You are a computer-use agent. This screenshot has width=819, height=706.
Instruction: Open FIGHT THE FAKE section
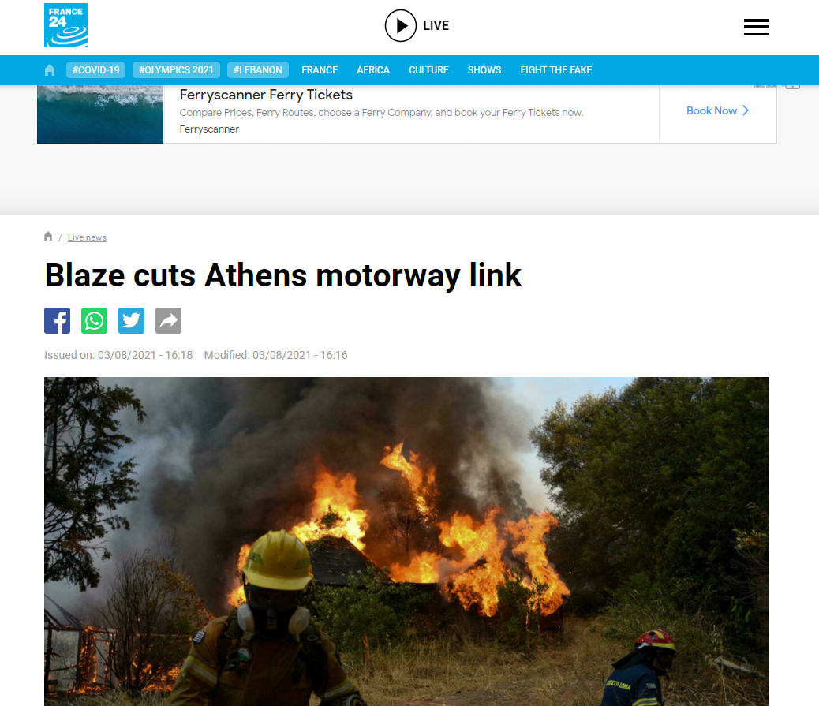click(x=555, y=70)
